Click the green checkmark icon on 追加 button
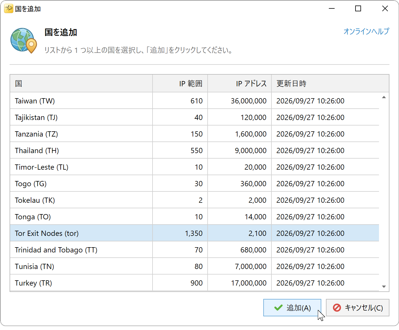This screenshot has width=399, height=330. [278, 308]
